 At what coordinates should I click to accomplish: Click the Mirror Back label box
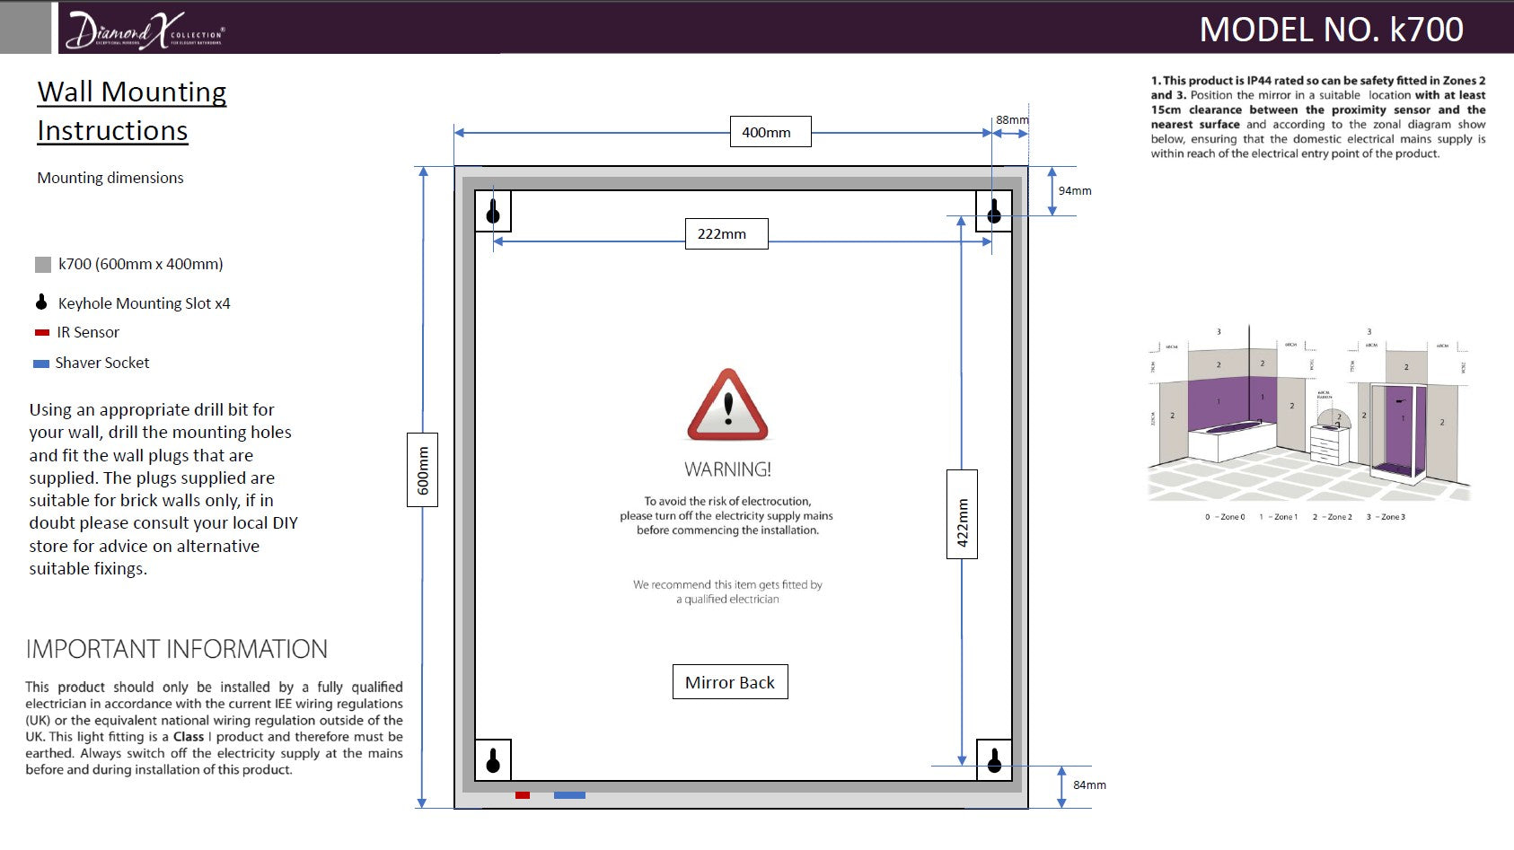[x=730, y=682]
